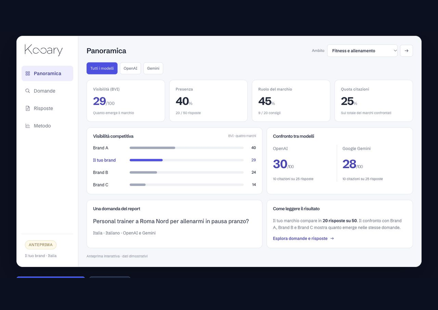Click the Il tuo brand visibility bar

click(187, 160)
